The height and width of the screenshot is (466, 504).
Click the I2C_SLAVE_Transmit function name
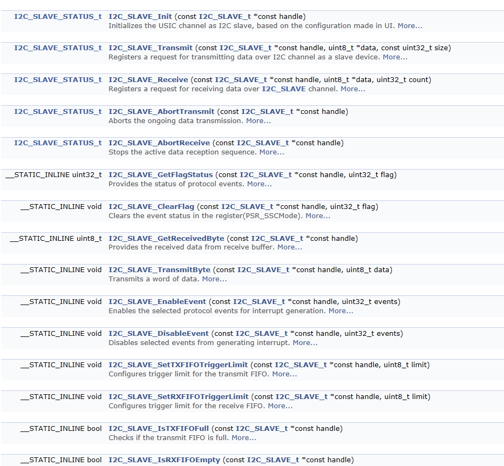[x=151, y=48]
